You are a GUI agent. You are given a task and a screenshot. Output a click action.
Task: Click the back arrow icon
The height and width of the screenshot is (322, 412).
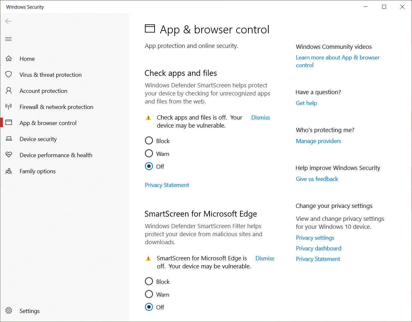point(8,21)
